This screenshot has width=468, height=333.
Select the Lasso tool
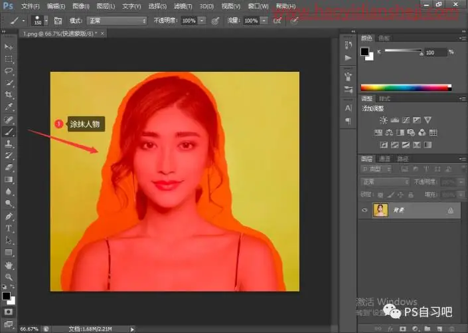coord(9,71)
